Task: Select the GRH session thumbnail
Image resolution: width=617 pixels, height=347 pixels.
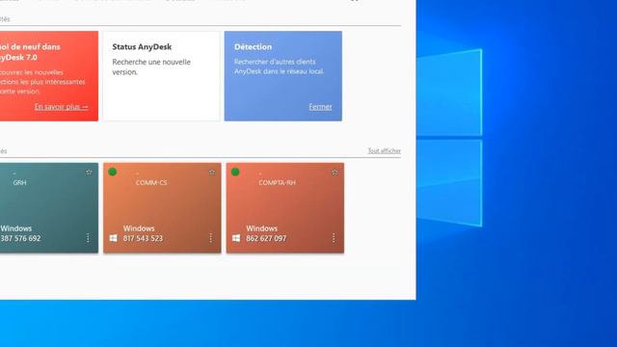Action: (49, 208)
